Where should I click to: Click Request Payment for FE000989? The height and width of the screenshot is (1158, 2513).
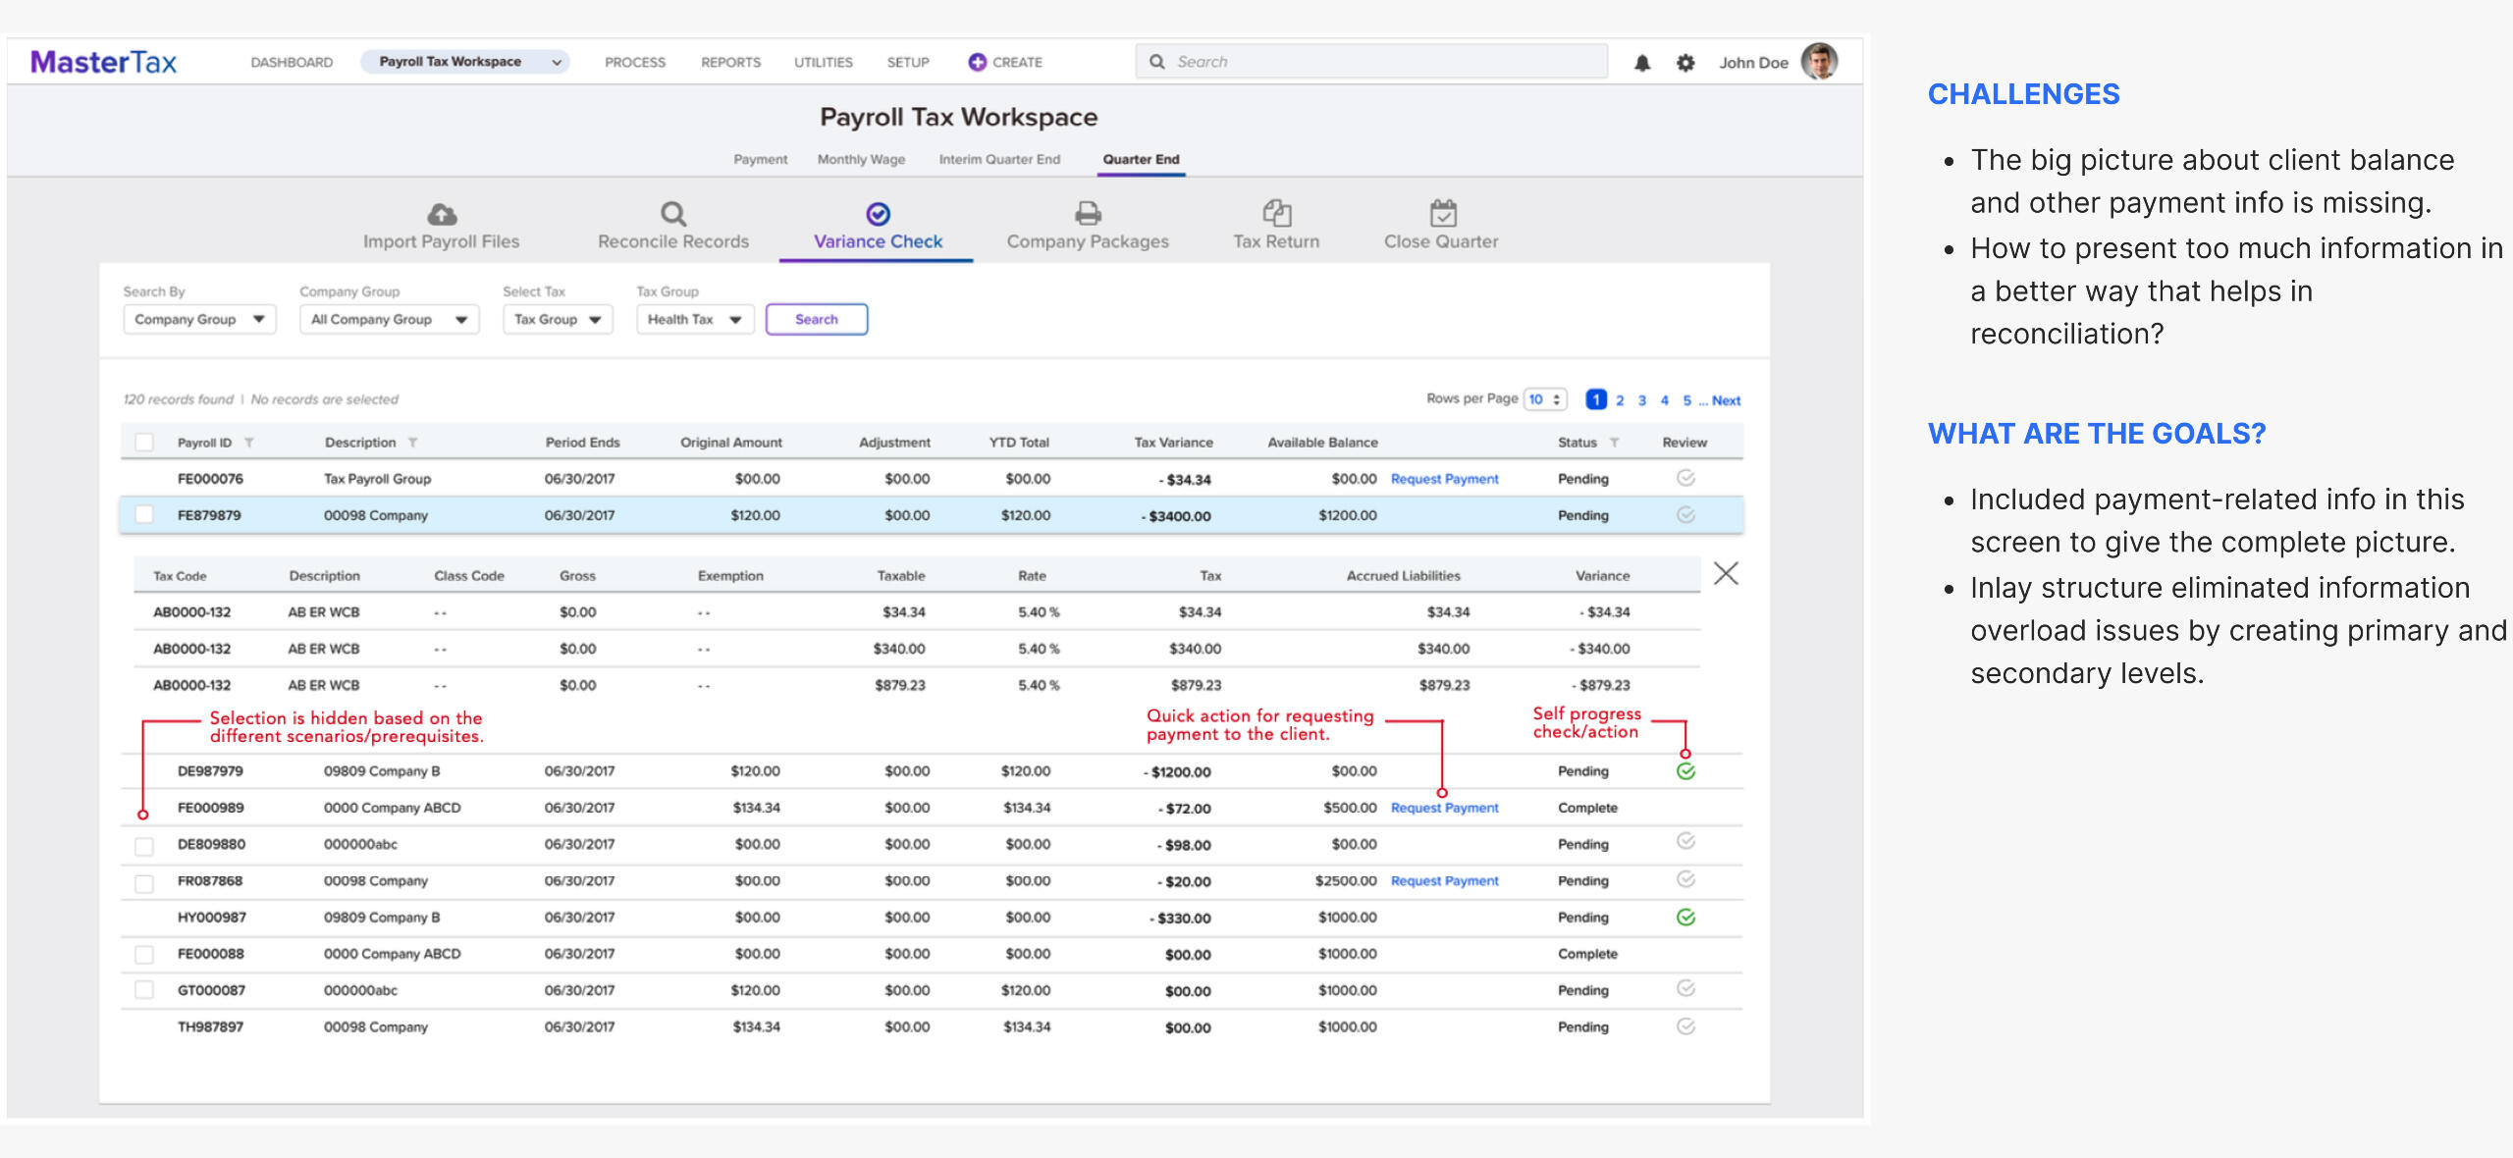tap(1444, 808)
